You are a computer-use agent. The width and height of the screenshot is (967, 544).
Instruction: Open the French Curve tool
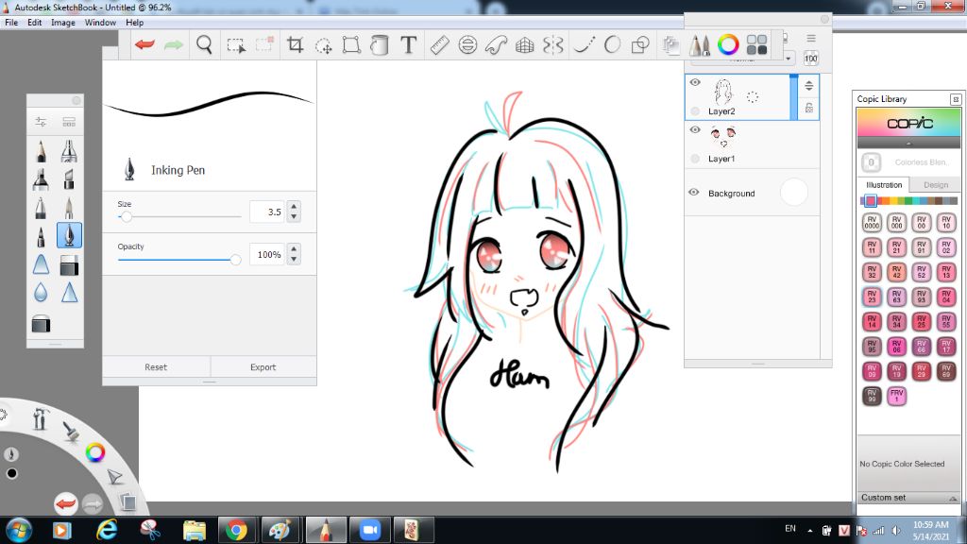[496, 44]
